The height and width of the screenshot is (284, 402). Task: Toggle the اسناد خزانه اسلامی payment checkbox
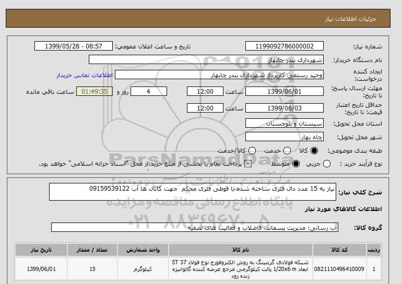pos(248,164)
